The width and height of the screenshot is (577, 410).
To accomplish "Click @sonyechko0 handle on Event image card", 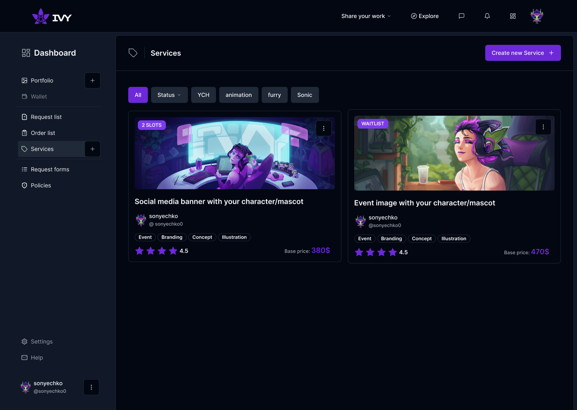I will [385, 225].
